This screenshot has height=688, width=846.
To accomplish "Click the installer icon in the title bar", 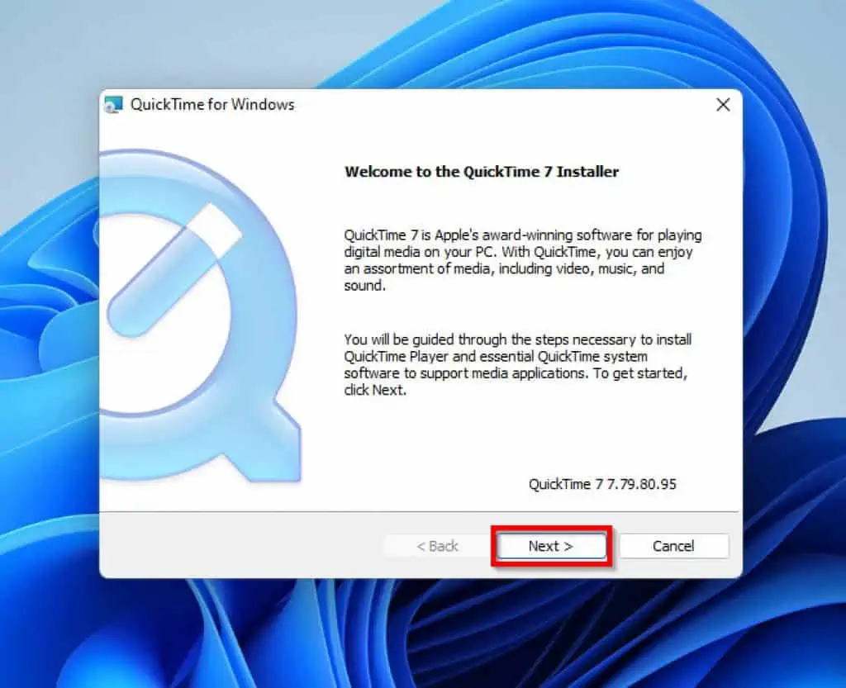I will pyautogui.click(x=113, y=105).
